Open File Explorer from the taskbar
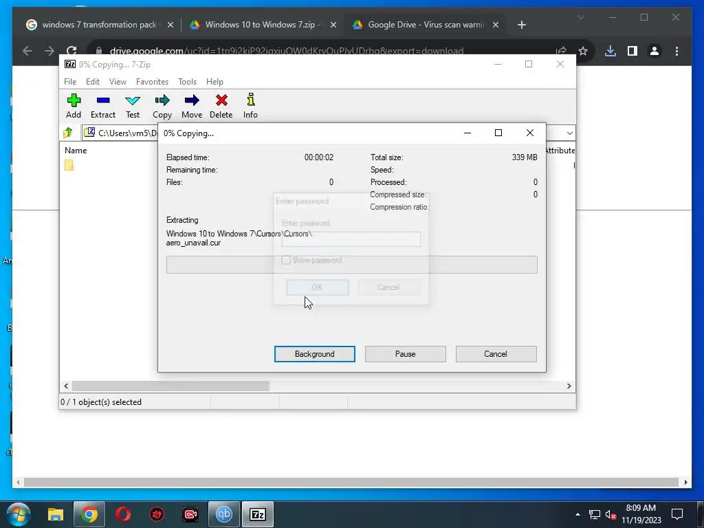 pyautogui.click(x=56, y=514)
